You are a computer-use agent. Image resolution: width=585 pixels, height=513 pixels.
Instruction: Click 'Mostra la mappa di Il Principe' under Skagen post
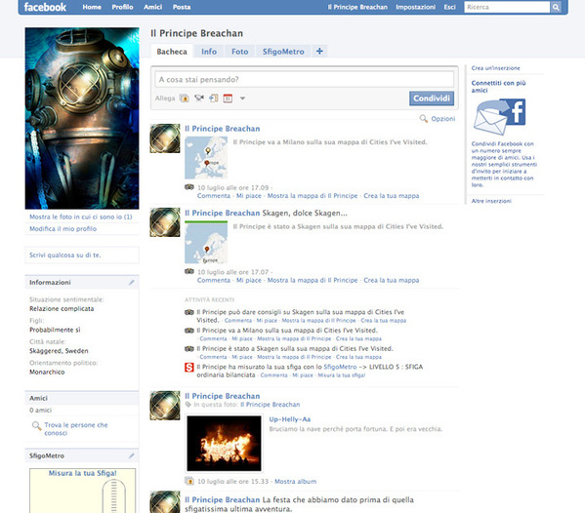pos(313,280)
